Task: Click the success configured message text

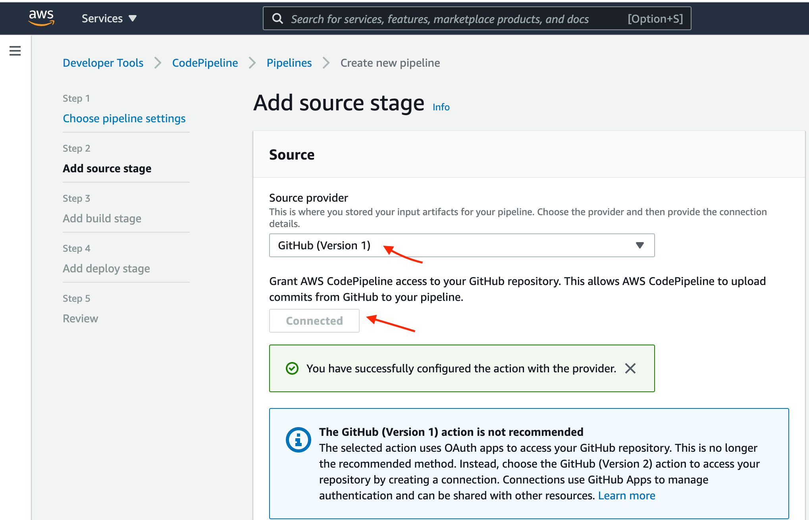Action: tap(461, 368)
